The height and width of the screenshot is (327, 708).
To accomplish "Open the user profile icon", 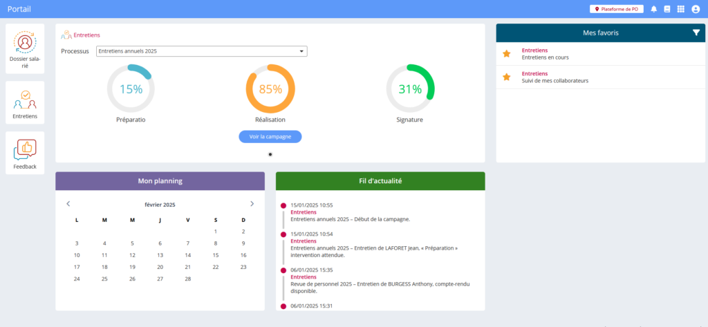I will pos(696,9).
